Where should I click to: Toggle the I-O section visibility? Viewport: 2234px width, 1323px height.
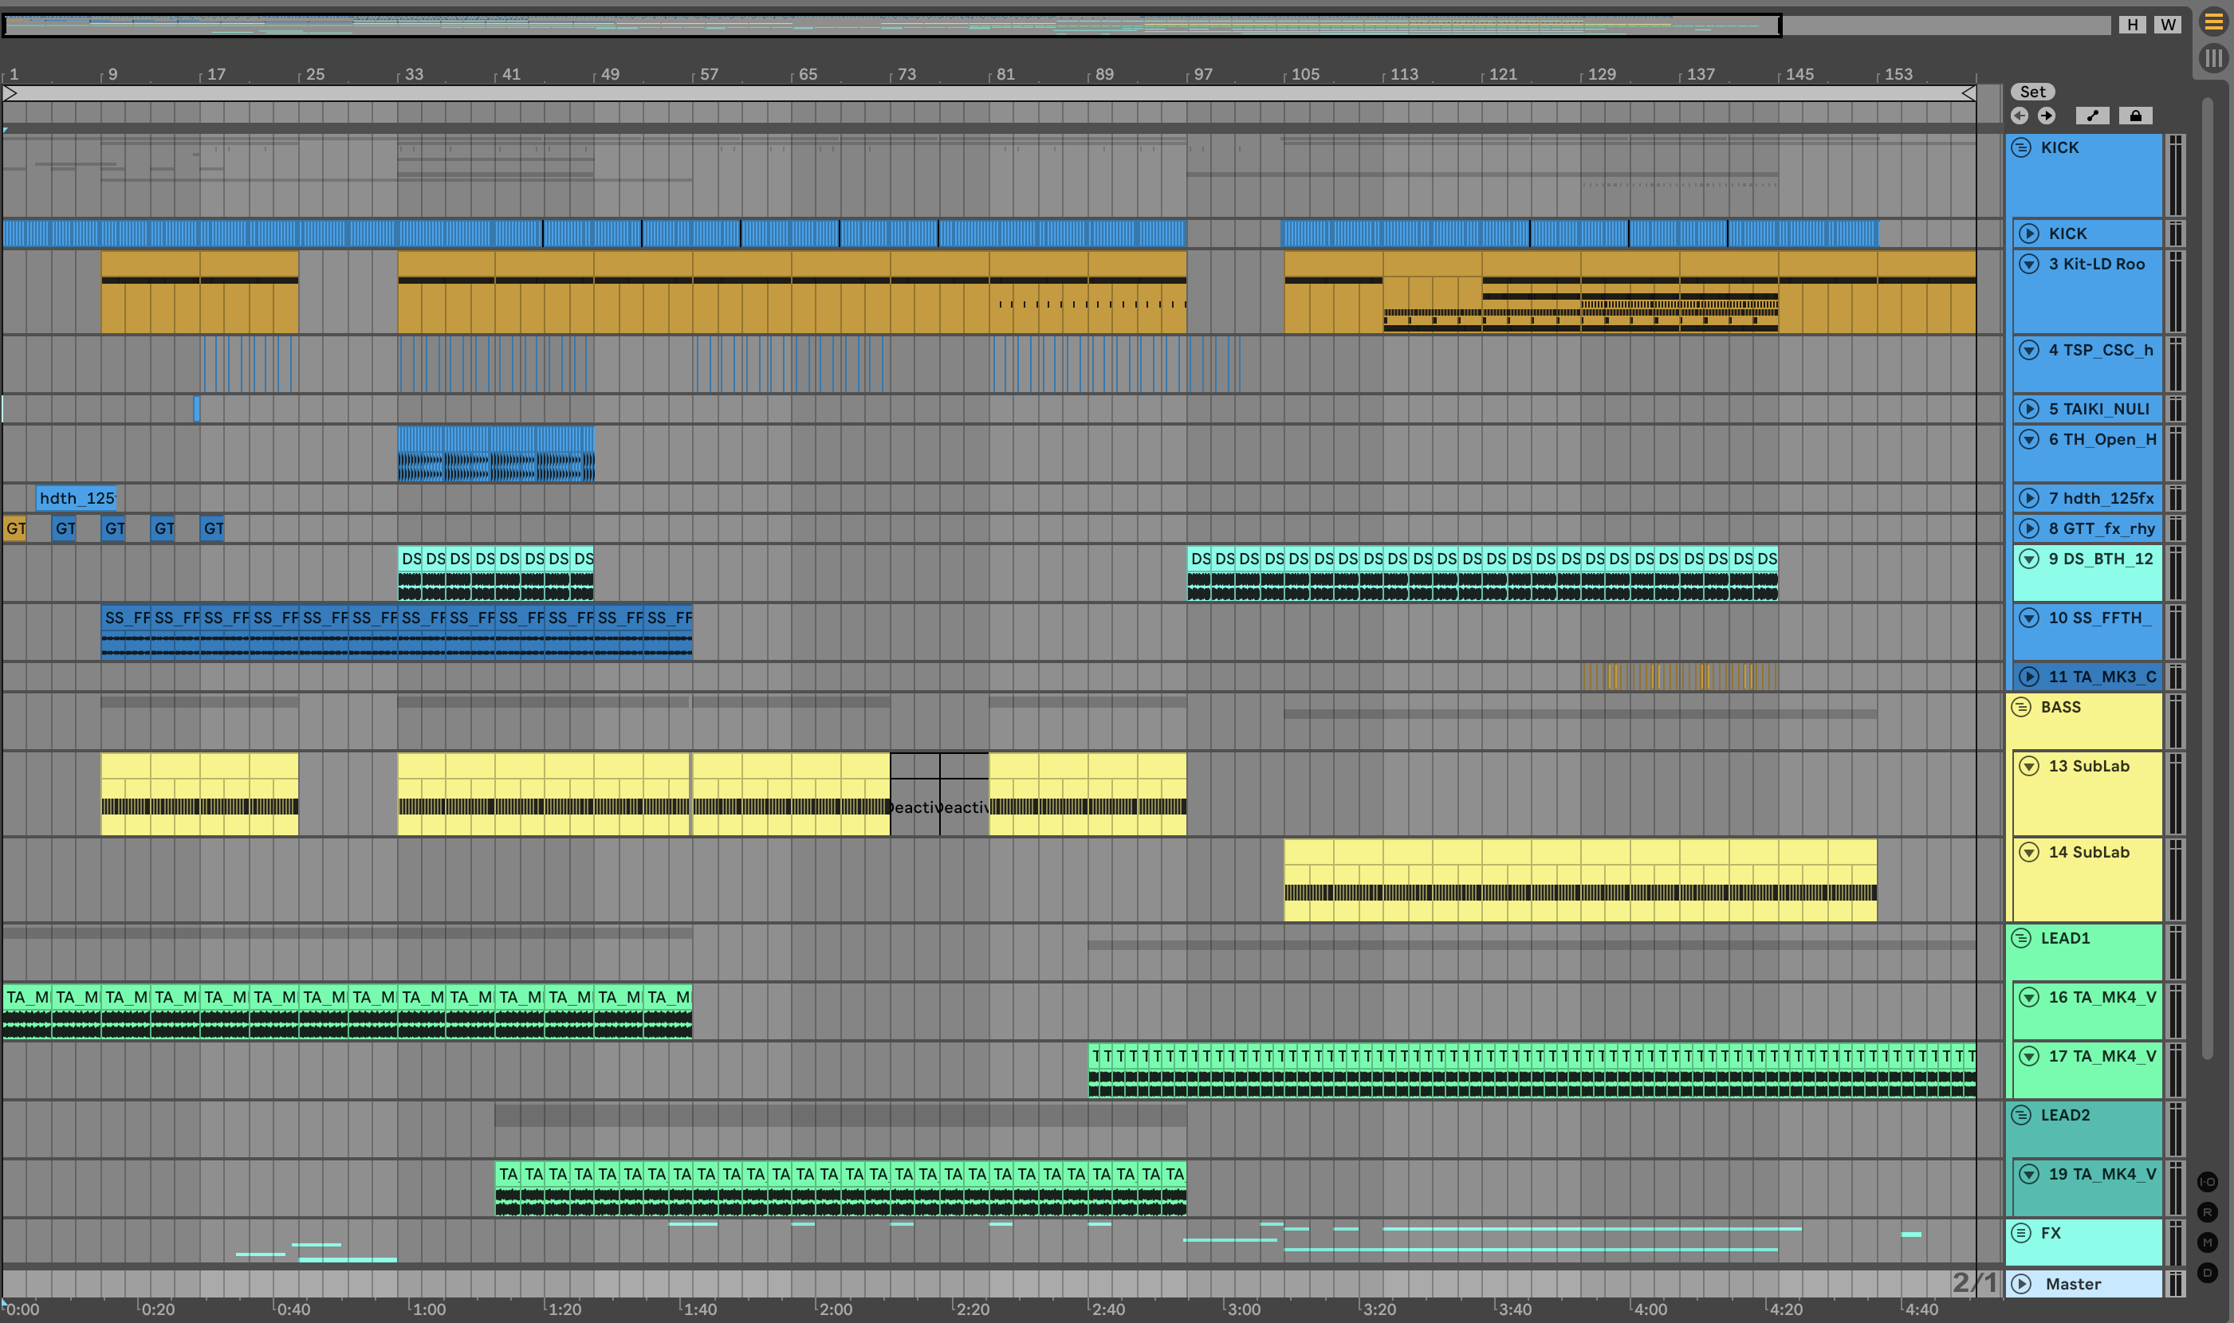point(2207,1182)
